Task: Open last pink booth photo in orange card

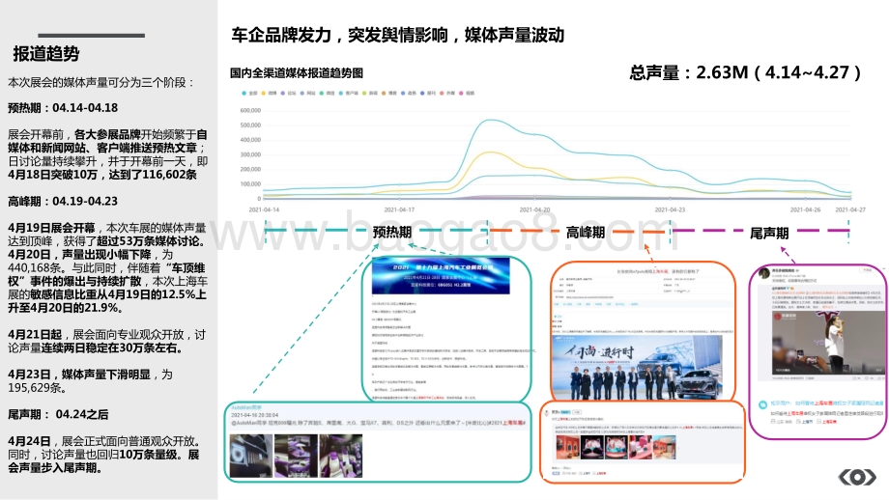Action: pos(665,447)
